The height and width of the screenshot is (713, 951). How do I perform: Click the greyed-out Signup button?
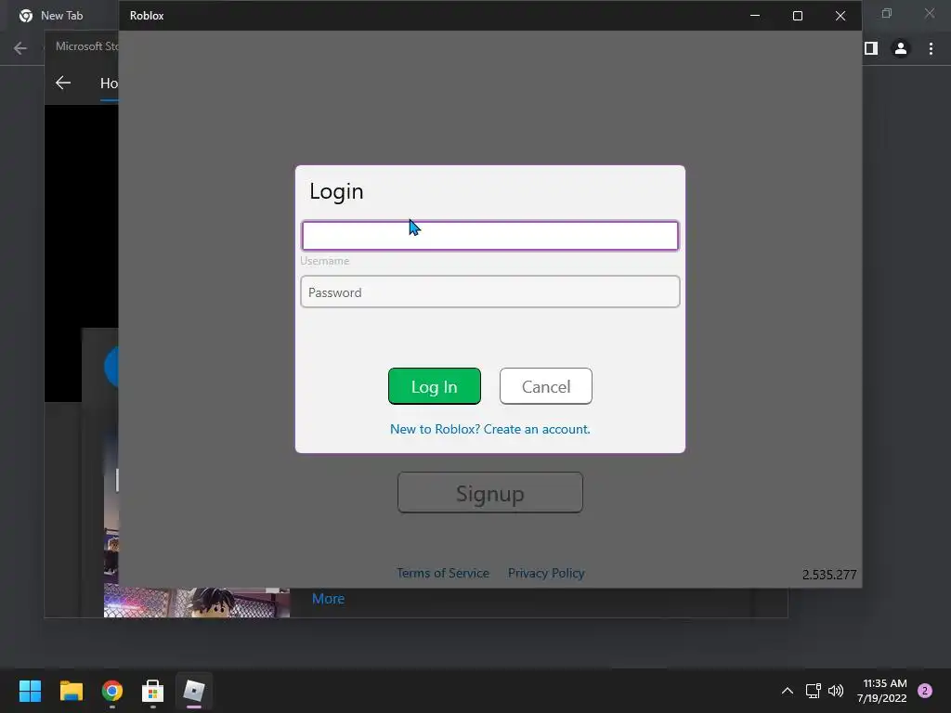(490, 493)
